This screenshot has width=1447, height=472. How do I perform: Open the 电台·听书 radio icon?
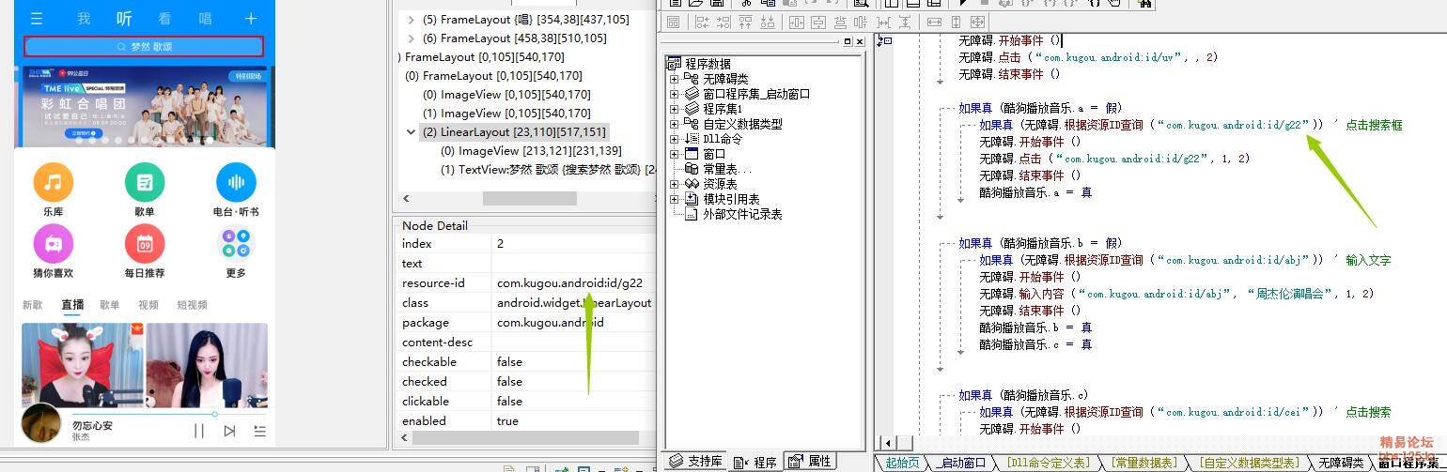click(236, 182)
